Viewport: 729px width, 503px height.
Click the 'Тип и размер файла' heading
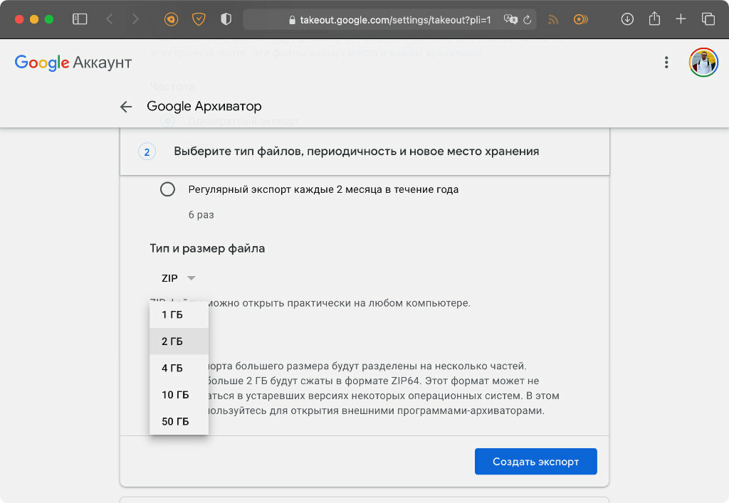[207, 248]
